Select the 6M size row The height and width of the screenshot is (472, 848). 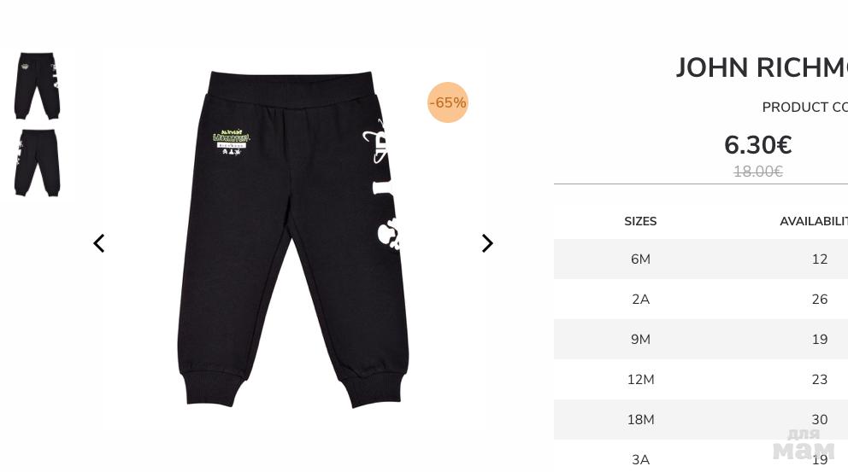tap(701, 259)
